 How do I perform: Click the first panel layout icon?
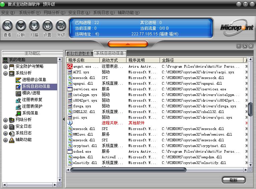(239, 46)
